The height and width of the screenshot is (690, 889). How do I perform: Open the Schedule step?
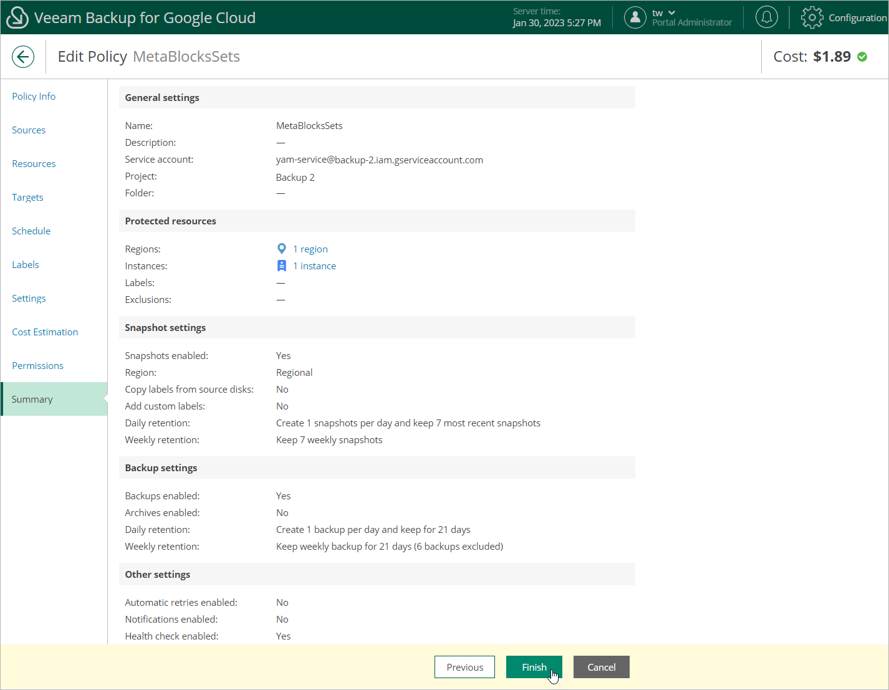(31, 231)
